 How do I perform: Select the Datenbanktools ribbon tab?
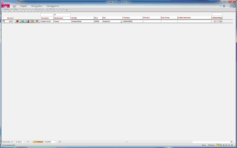point(53,6)
